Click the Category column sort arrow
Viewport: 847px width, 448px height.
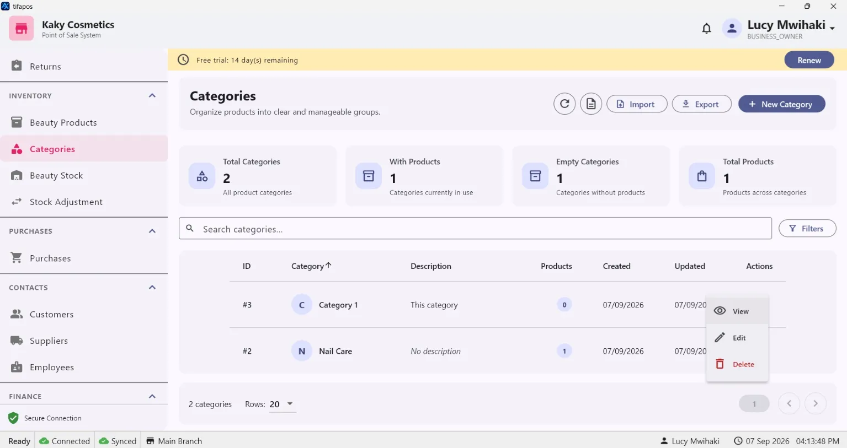(x=328, y=265)
